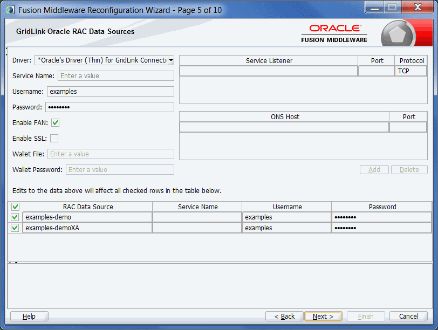Click the Username column header in table
Viewport: 438px width, 330px height.
(x=287, y=207)
